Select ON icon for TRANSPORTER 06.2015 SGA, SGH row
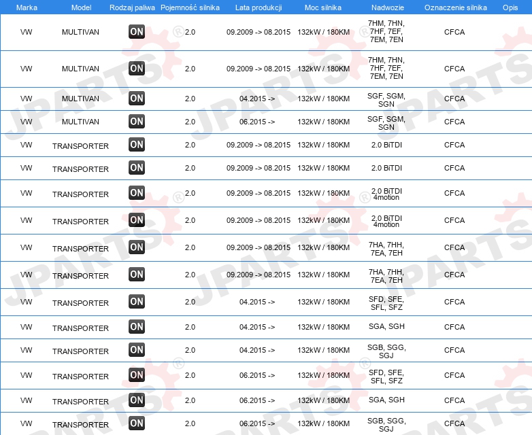532x435 pixels. click(137, 400)
